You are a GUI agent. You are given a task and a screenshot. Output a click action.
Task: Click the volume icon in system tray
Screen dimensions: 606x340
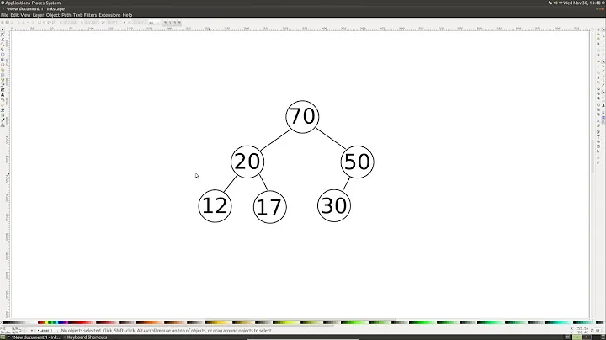tap(555, 3)
